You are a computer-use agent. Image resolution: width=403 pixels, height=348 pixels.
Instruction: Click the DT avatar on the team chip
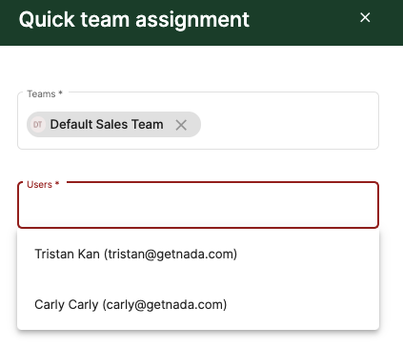(x=37, y=125)
